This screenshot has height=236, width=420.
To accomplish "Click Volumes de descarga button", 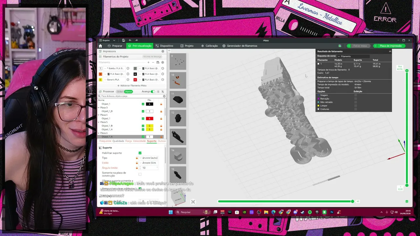I will coord(152,57).
